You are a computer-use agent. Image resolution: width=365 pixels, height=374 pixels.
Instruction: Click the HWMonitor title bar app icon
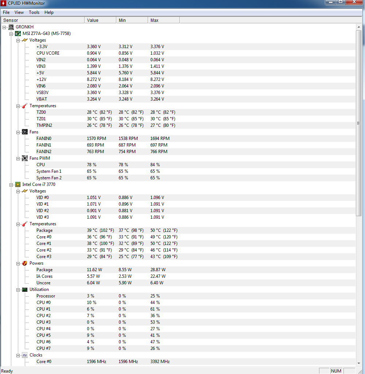tap(3, 3)
